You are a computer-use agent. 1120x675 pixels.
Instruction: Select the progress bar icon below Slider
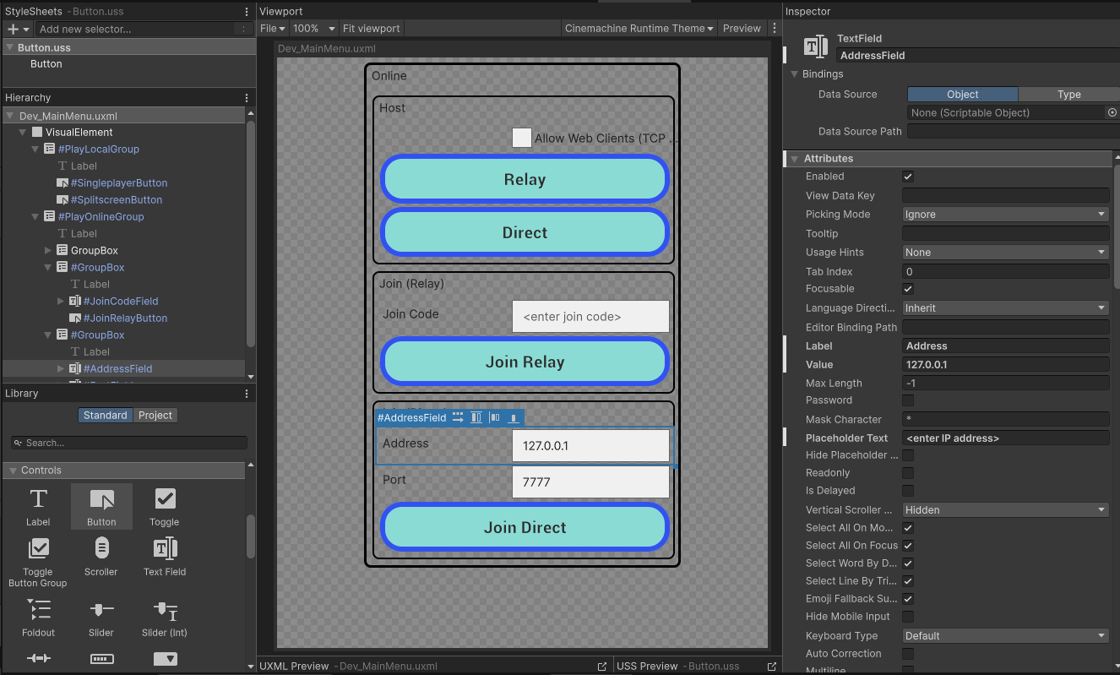click(x=101, y=658)
